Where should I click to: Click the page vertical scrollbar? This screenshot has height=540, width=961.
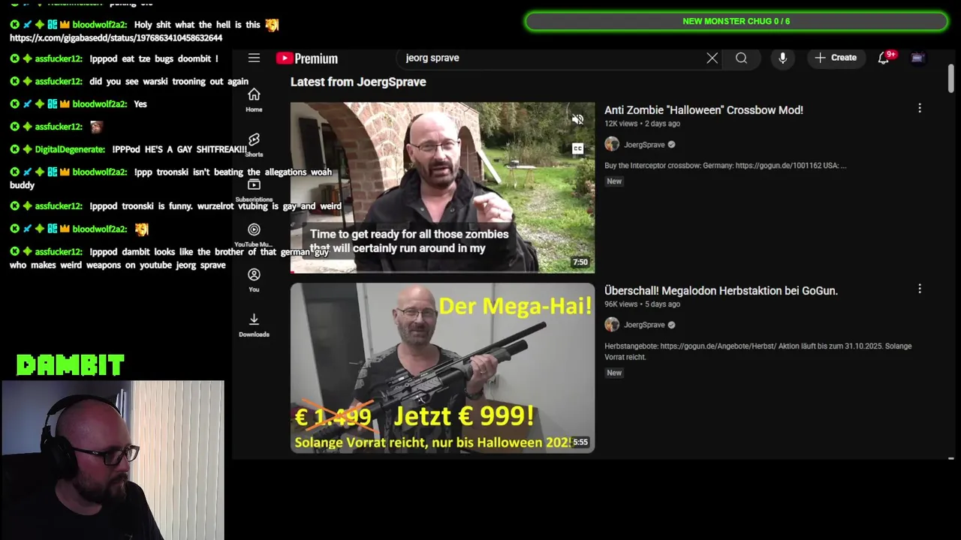[950, 79]
